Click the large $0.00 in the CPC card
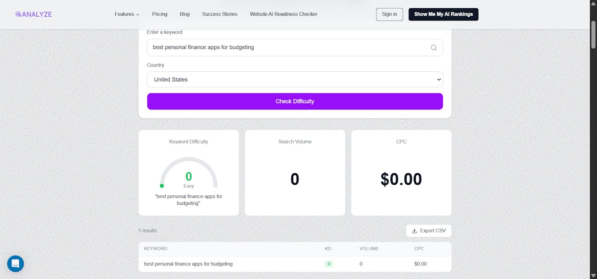 pyautogui.click(x=401, y=179)
